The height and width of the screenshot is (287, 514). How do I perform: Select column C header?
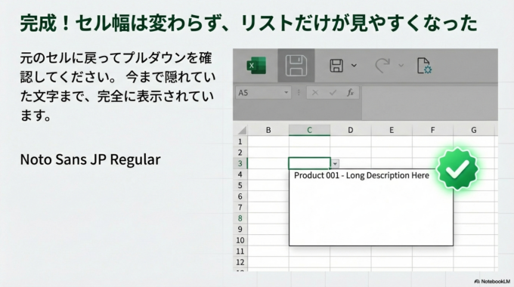click(309, 130)
